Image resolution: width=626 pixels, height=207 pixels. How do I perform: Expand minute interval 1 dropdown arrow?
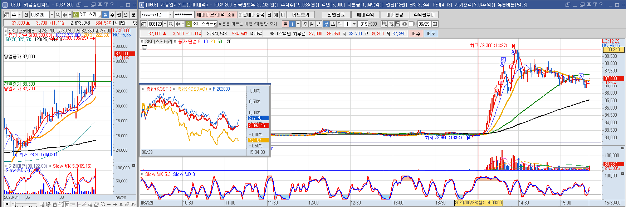(x=354, y=24)
